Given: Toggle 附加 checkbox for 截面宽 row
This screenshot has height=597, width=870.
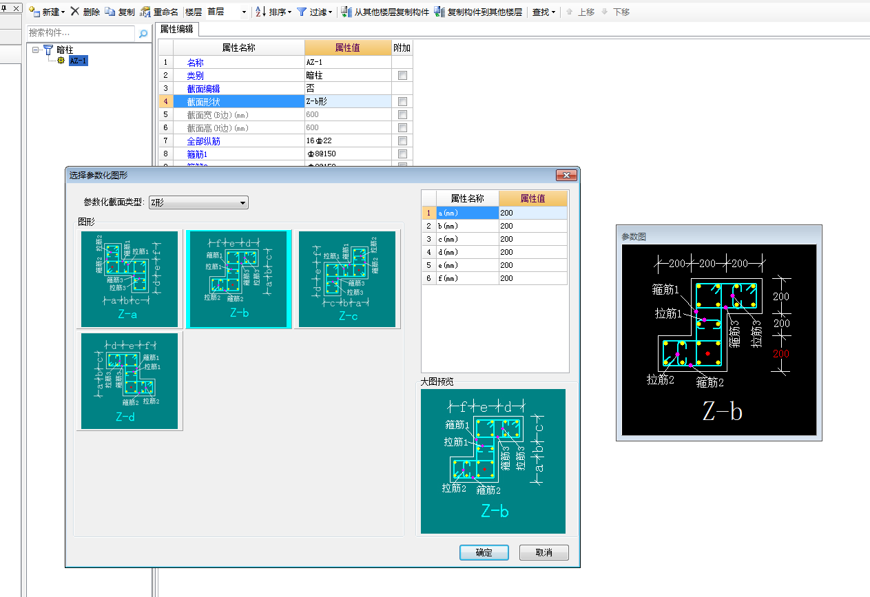Looking at the screenshot, I should click(x=402, y=114).
